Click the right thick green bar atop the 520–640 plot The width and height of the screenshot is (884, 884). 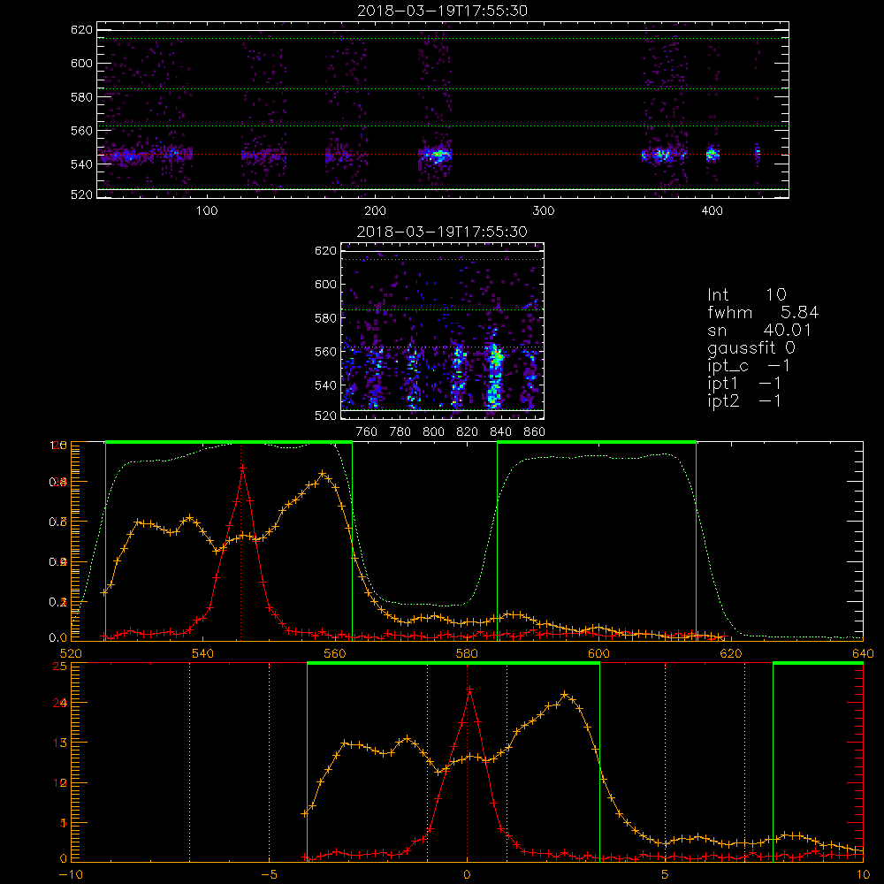[597, 443]
